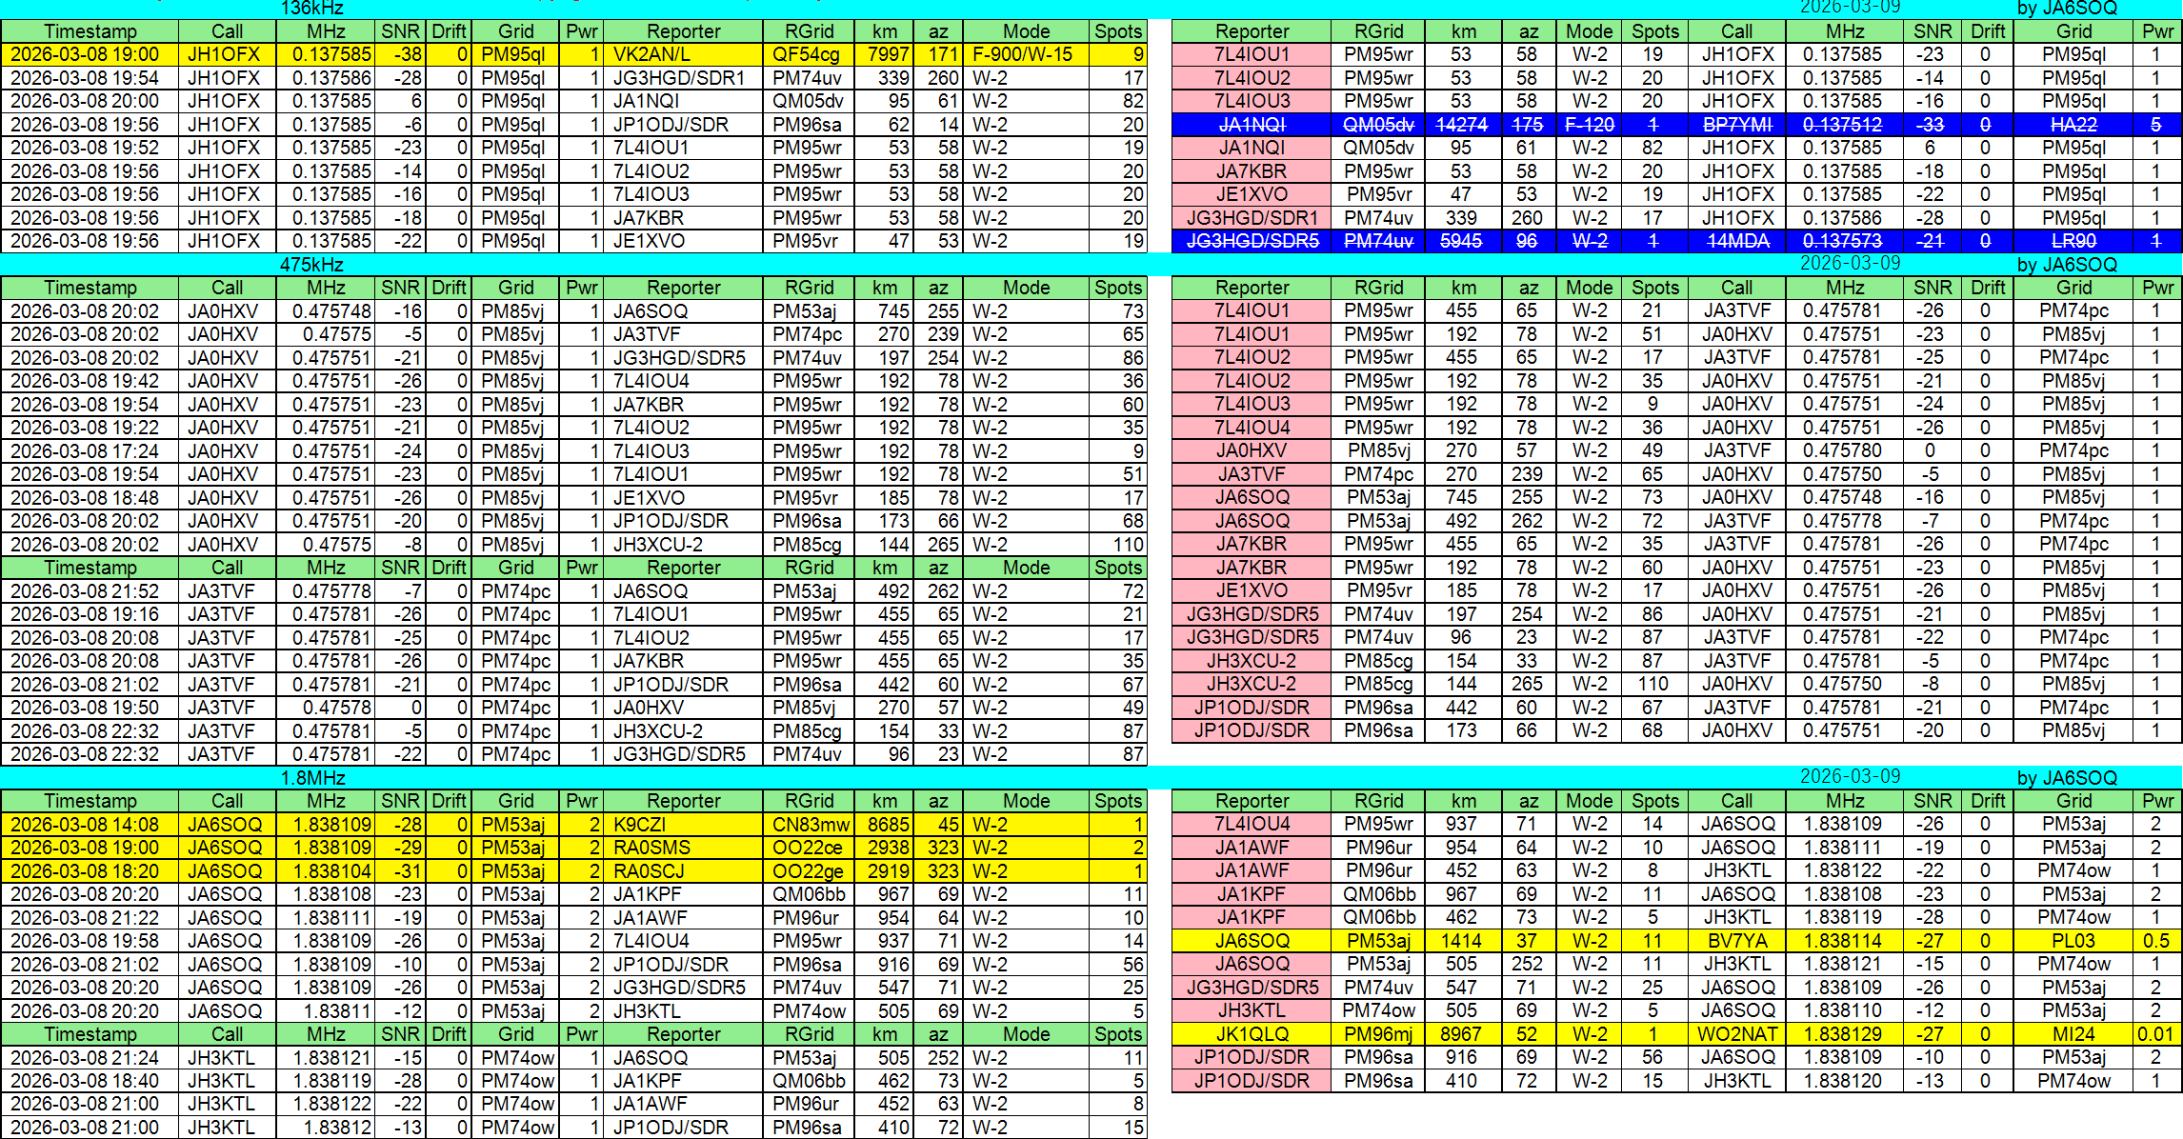Select the WO2NAT call cell

(x=1736, y=1034)
